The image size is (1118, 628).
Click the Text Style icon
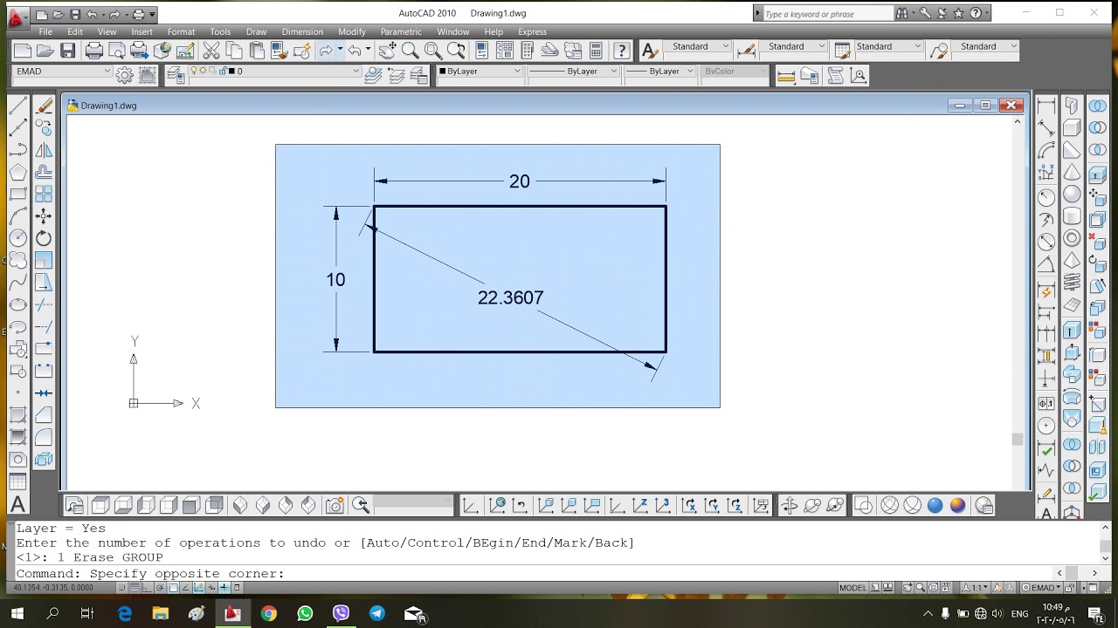[649, 51]
